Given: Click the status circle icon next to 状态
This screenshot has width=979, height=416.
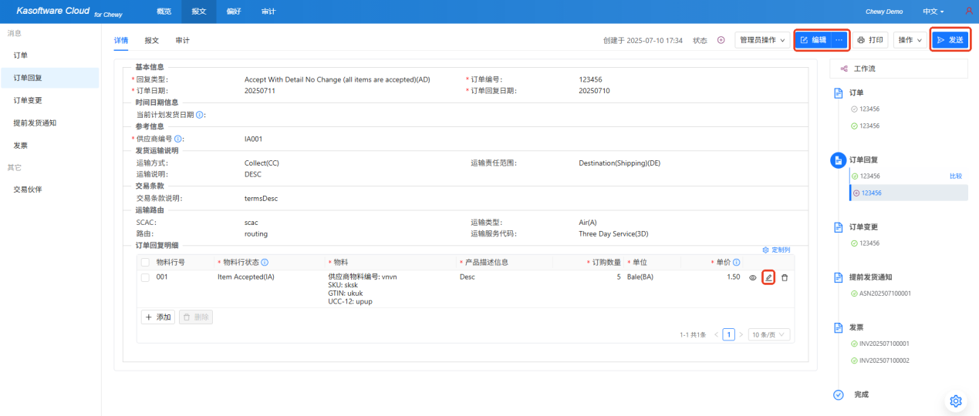Looking at the screenshot, I should coord(721,40).
